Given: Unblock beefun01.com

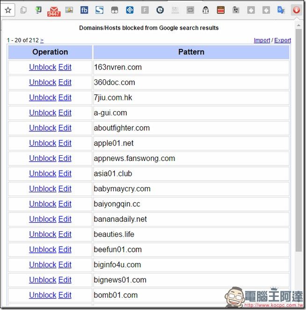Looking at the screenshot, I should [x=43, y=250].
